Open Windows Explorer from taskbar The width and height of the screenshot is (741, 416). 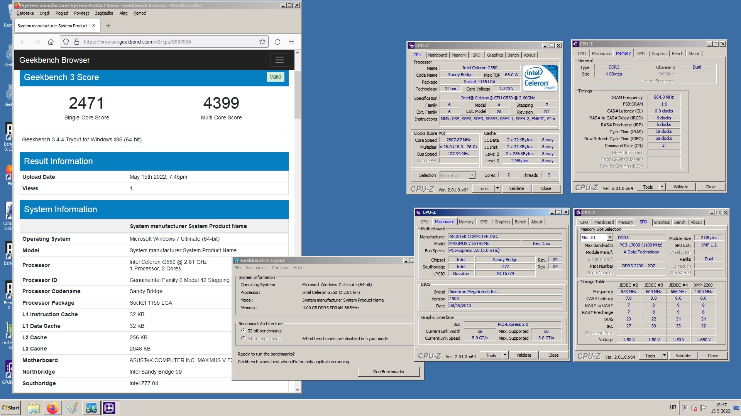34,408
